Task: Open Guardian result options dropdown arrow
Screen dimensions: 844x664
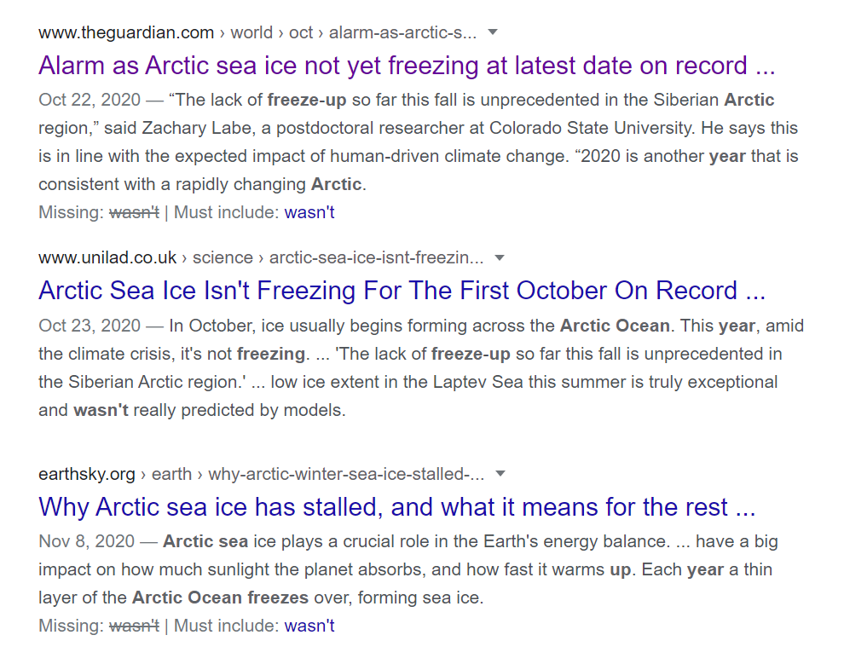Action: 492,32
